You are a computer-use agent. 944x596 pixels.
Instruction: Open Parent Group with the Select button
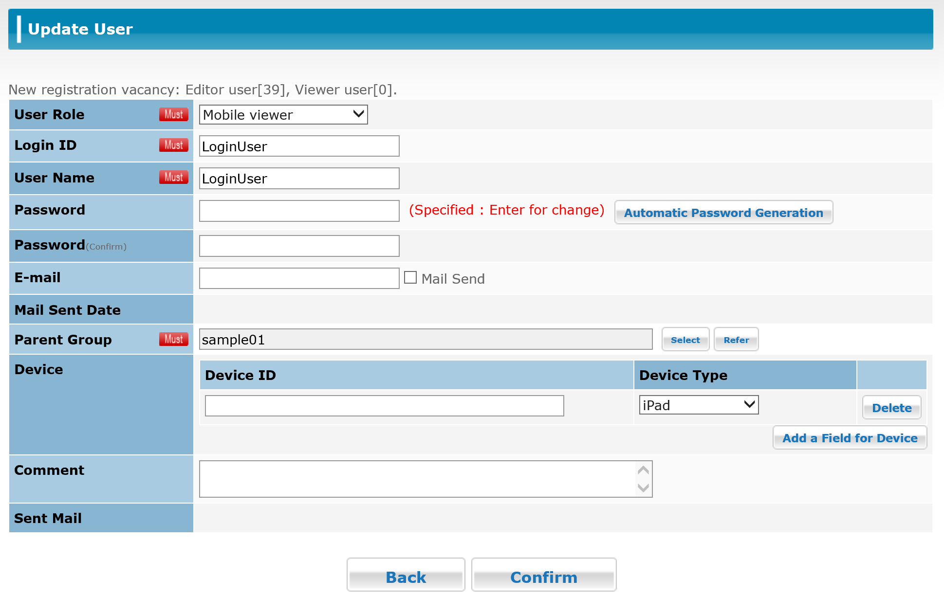(685, 339)
